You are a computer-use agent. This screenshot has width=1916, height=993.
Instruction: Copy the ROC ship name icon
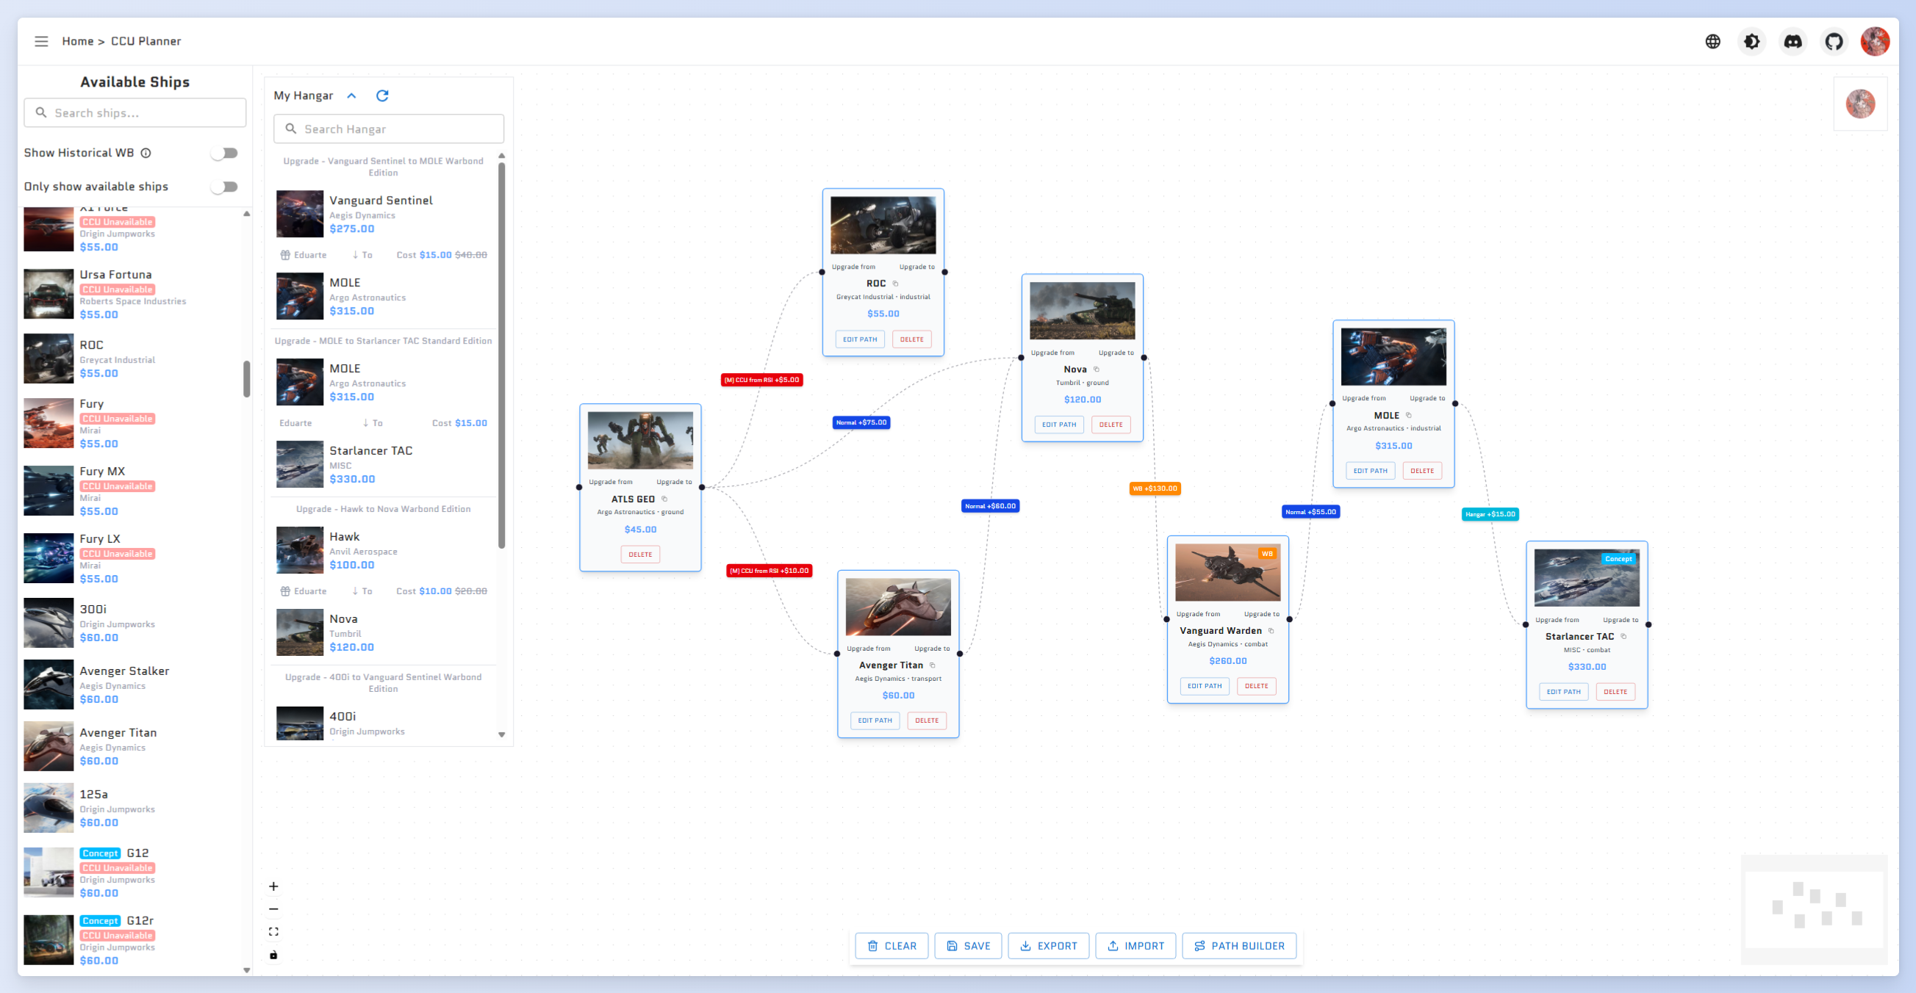(895, 284)
